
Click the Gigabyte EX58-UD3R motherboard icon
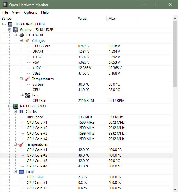point(16,30)
